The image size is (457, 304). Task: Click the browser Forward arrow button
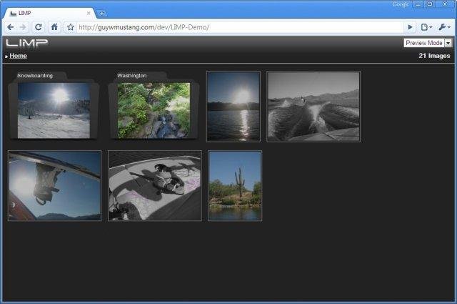pyautogui.click(x=24, y=26)
